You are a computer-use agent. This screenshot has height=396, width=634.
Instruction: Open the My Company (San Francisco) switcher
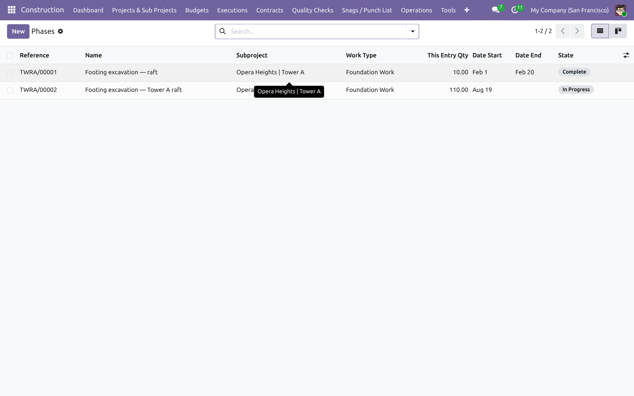570,10
